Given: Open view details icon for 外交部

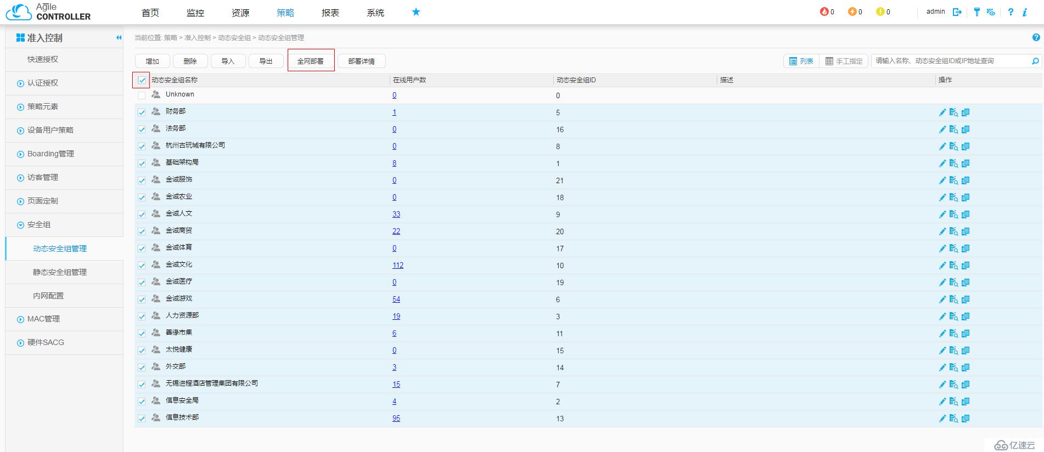Looking at the screenshot, I should point(954,368).
